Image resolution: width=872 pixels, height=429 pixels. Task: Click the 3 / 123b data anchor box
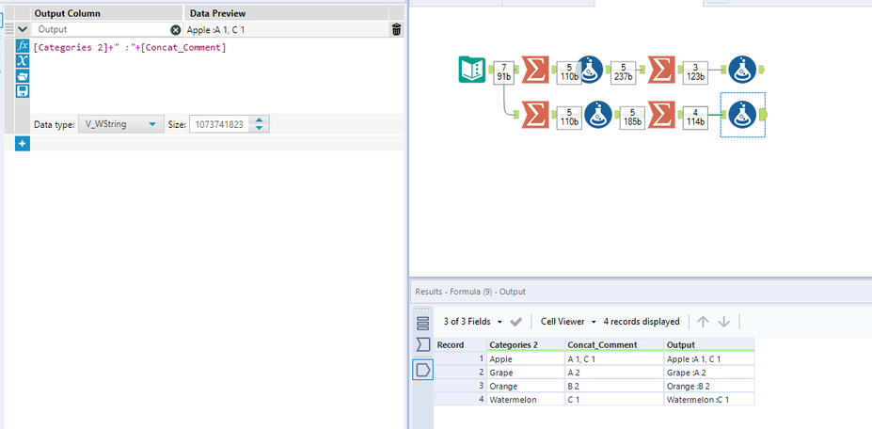pyautogui.click(x=695, y=72)
